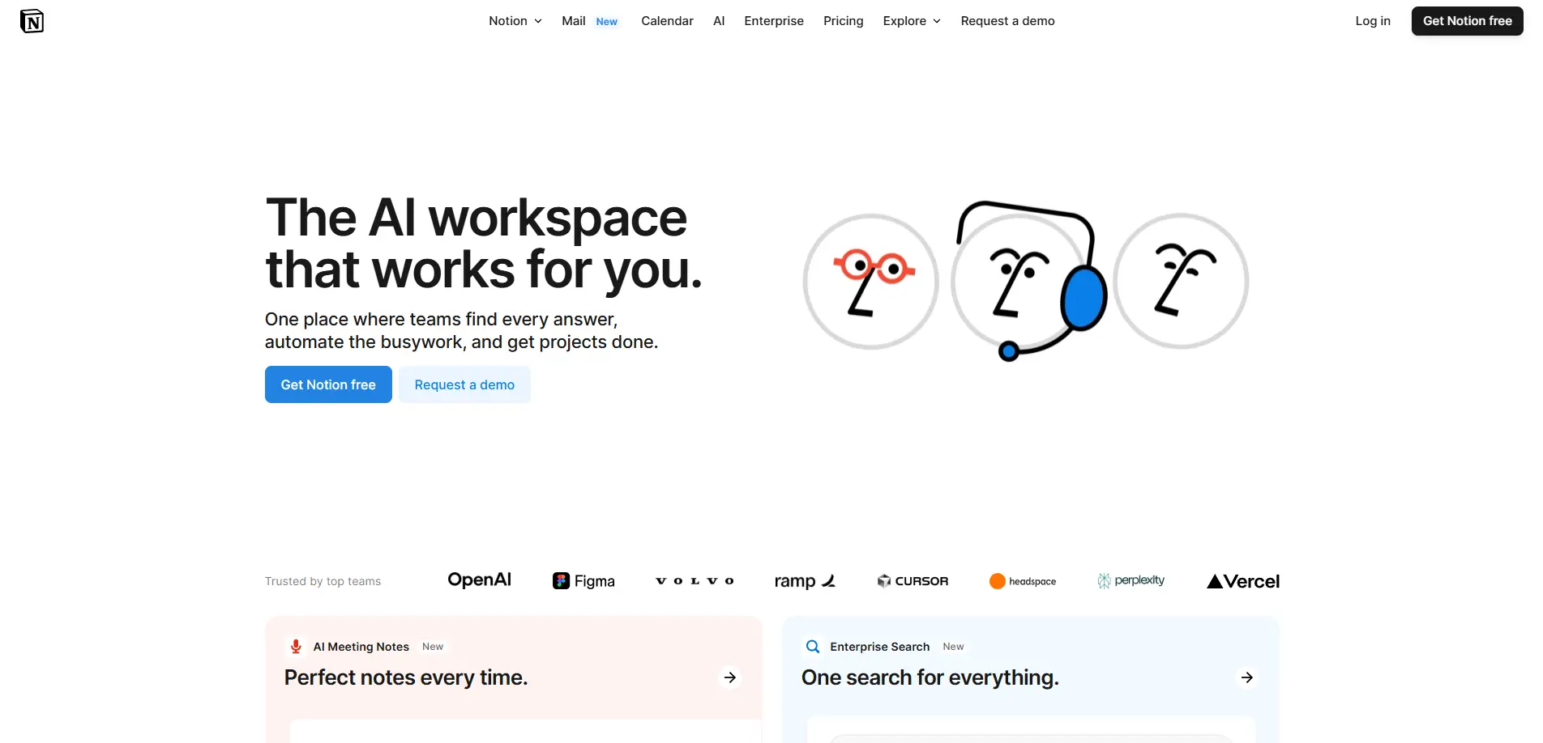Click the face wearing blue headset illustration
Image resolution: width=1543 pixels, height=743 pixels.
pos(1028,280)
